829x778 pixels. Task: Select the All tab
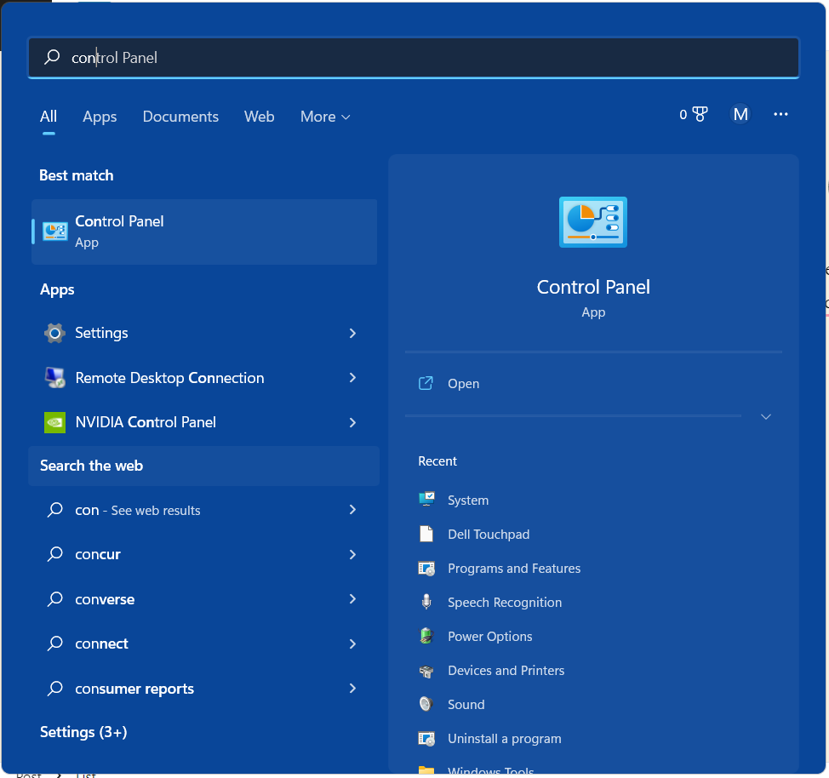[49, 117]
